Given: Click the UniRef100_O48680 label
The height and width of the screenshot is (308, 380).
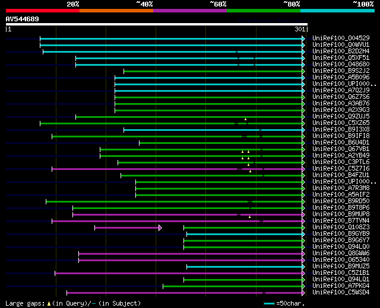Looking at the screenshot, I should click(341, 64).
